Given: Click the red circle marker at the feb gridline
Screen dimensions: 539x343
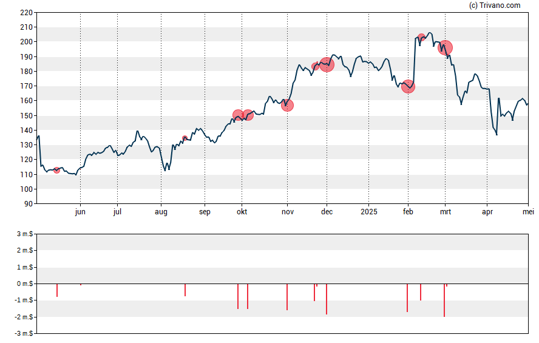Looking at the screenshot, I should (x=408, y=87).
